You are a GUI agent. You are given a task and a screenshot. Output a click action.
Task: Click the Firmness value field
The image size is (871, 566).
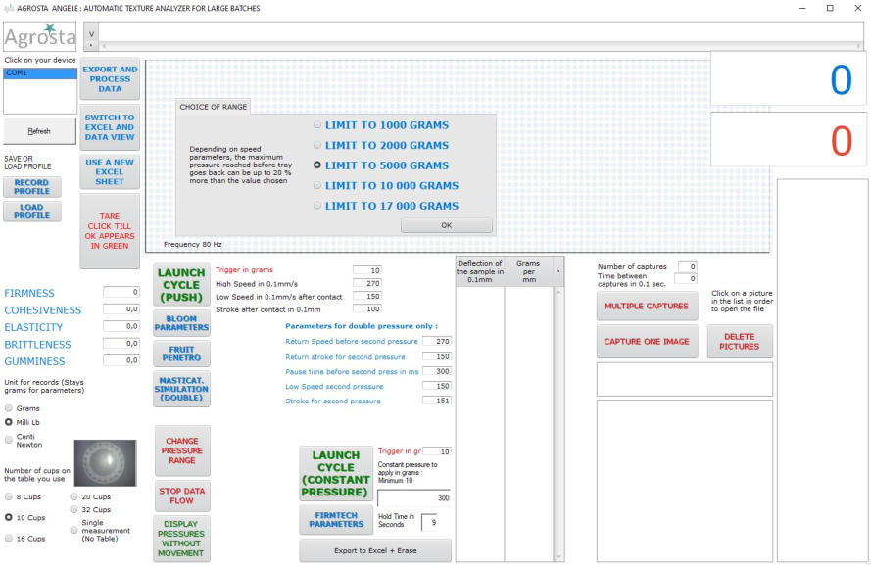click(121, 292)
